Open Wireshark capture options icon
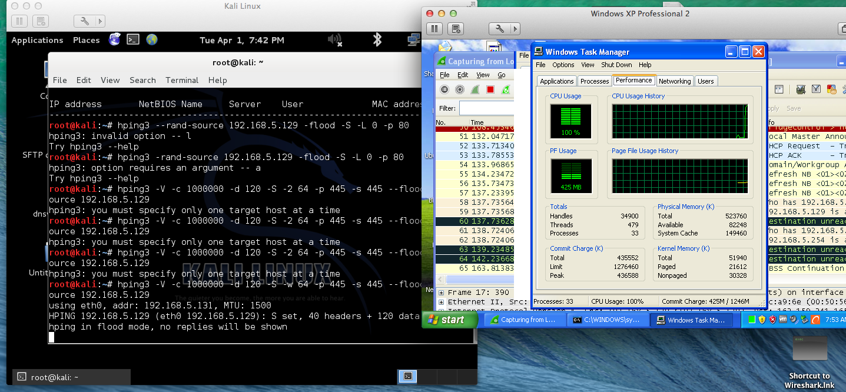Image resolution: width=846 pixels, height=392 pixels. tap(460, 89)
